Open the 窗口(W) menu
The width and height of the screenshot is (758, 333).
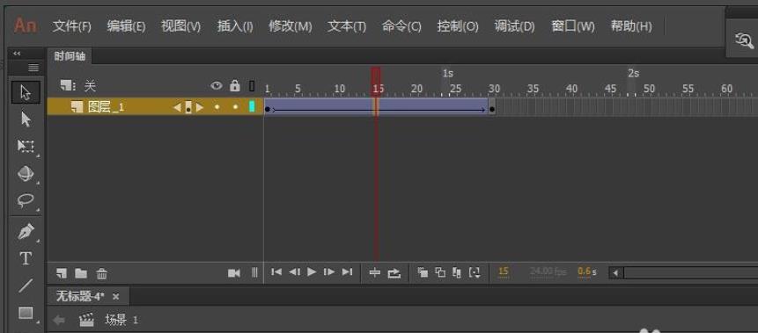click(x=573, y=26)
